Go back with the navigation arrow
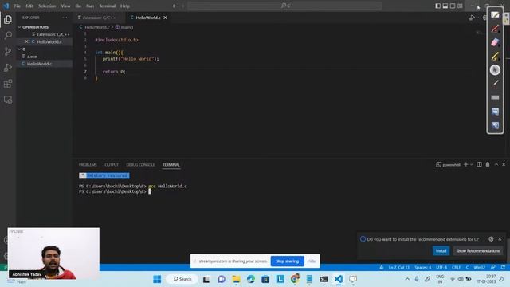The width and height of the screenshot is (510, 287). [175, 6]
